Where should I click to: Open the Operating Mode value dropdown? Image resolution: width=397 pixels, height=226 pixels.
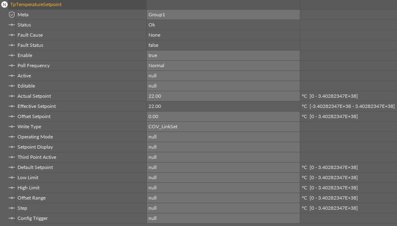tap(223, 137)
